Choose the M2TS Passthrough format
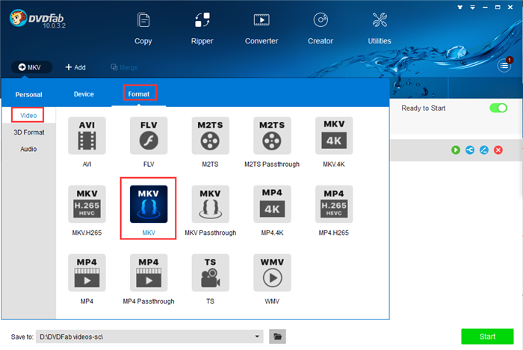 pos(272,135)
